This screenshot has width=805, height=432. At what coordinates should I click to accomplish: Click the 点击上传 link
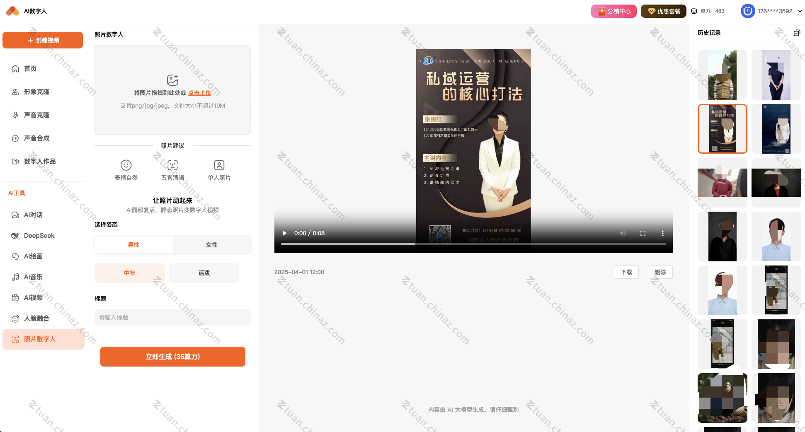200,93
